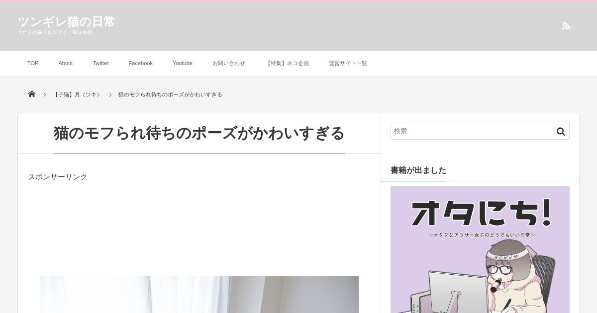
Task: Open the 【特集】ネコ企画 menu item
Action: point(287,63)
